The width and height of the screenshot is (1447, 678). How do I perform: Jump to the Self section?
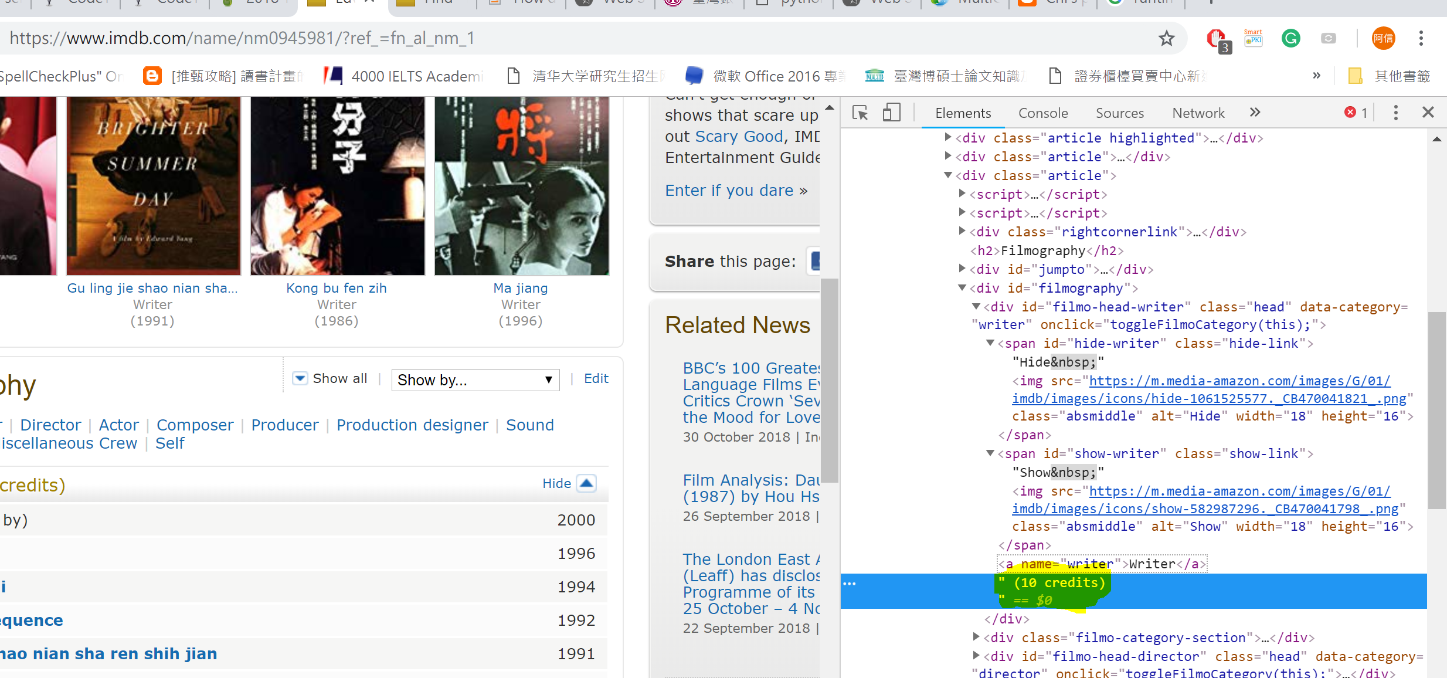click(x=169, y=443)
